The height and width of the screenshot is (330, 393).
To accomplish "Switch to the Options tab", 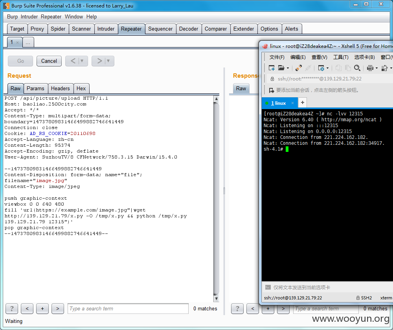I will point(269,29).
